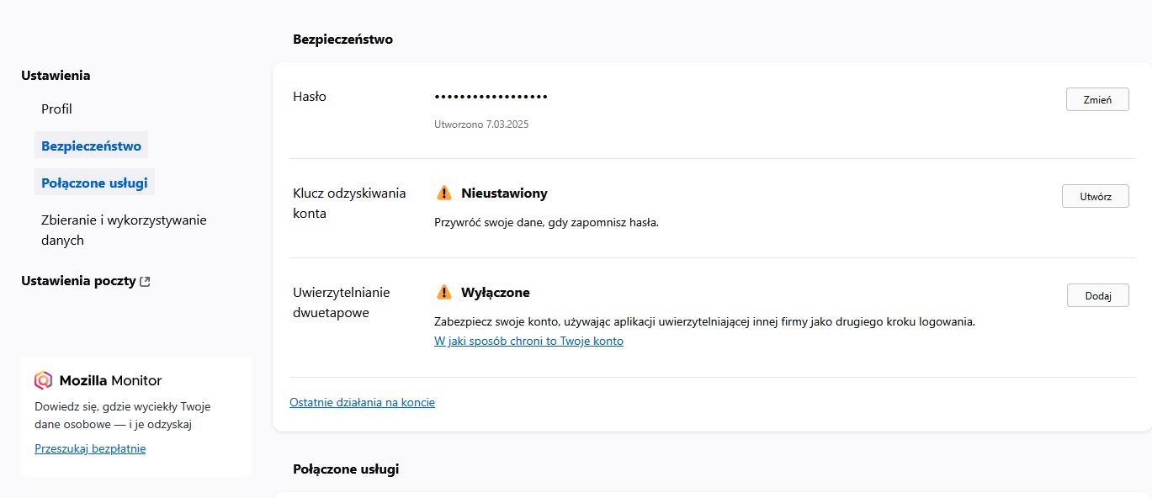1152x498 pixels.
Task: Click the hidden password dots field
Action: (x=491, y=96)
